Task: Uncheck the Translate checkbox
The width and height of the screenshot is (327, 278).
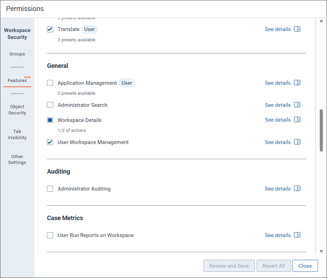Action: click(50, 29)
